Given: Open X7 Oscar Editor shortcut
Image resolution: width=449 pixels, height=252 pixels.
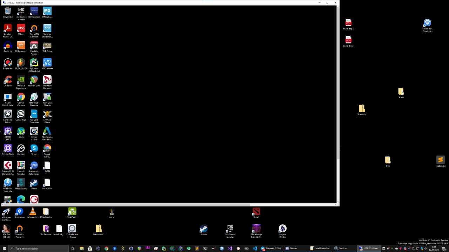Looking at the screenshot, I should (x=47, y=116).
